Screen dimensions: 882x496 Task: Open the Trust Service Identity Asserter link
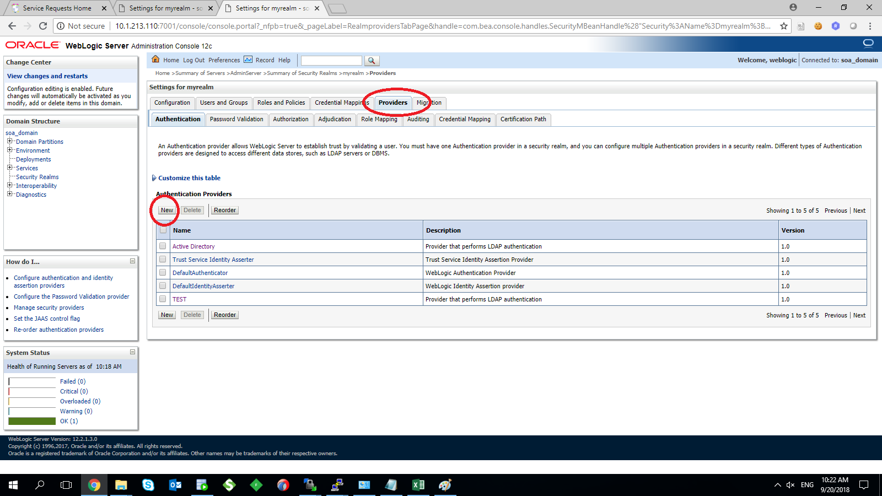click(213, 260)
